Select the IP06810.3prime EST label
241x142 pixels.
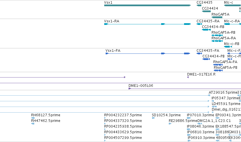(201, 132)
